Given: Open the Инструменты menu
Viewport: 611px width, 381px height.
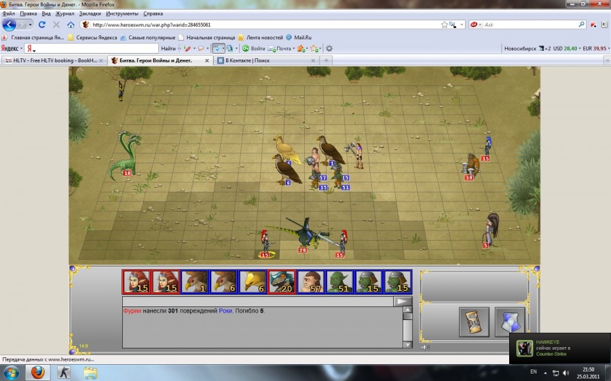Looking at the screenshot, I should point(122,14).
